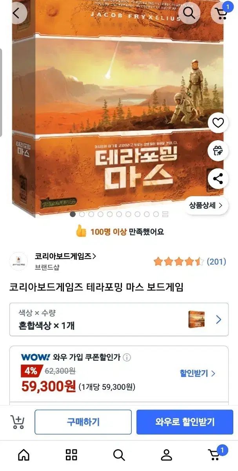Image resolution: width=238 pixels, height=471 pixels.
Task: Tap the gift icon beside product image
Action: pyautogui.click(x=218, y=151)
